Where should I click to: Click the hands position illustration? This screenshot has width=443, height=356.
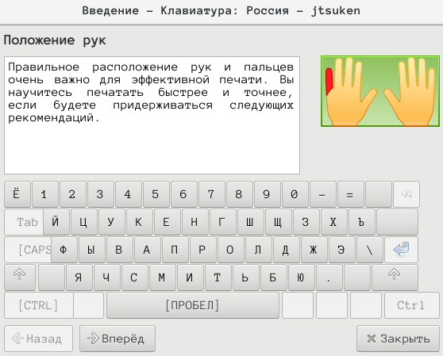tap(380, 91)
